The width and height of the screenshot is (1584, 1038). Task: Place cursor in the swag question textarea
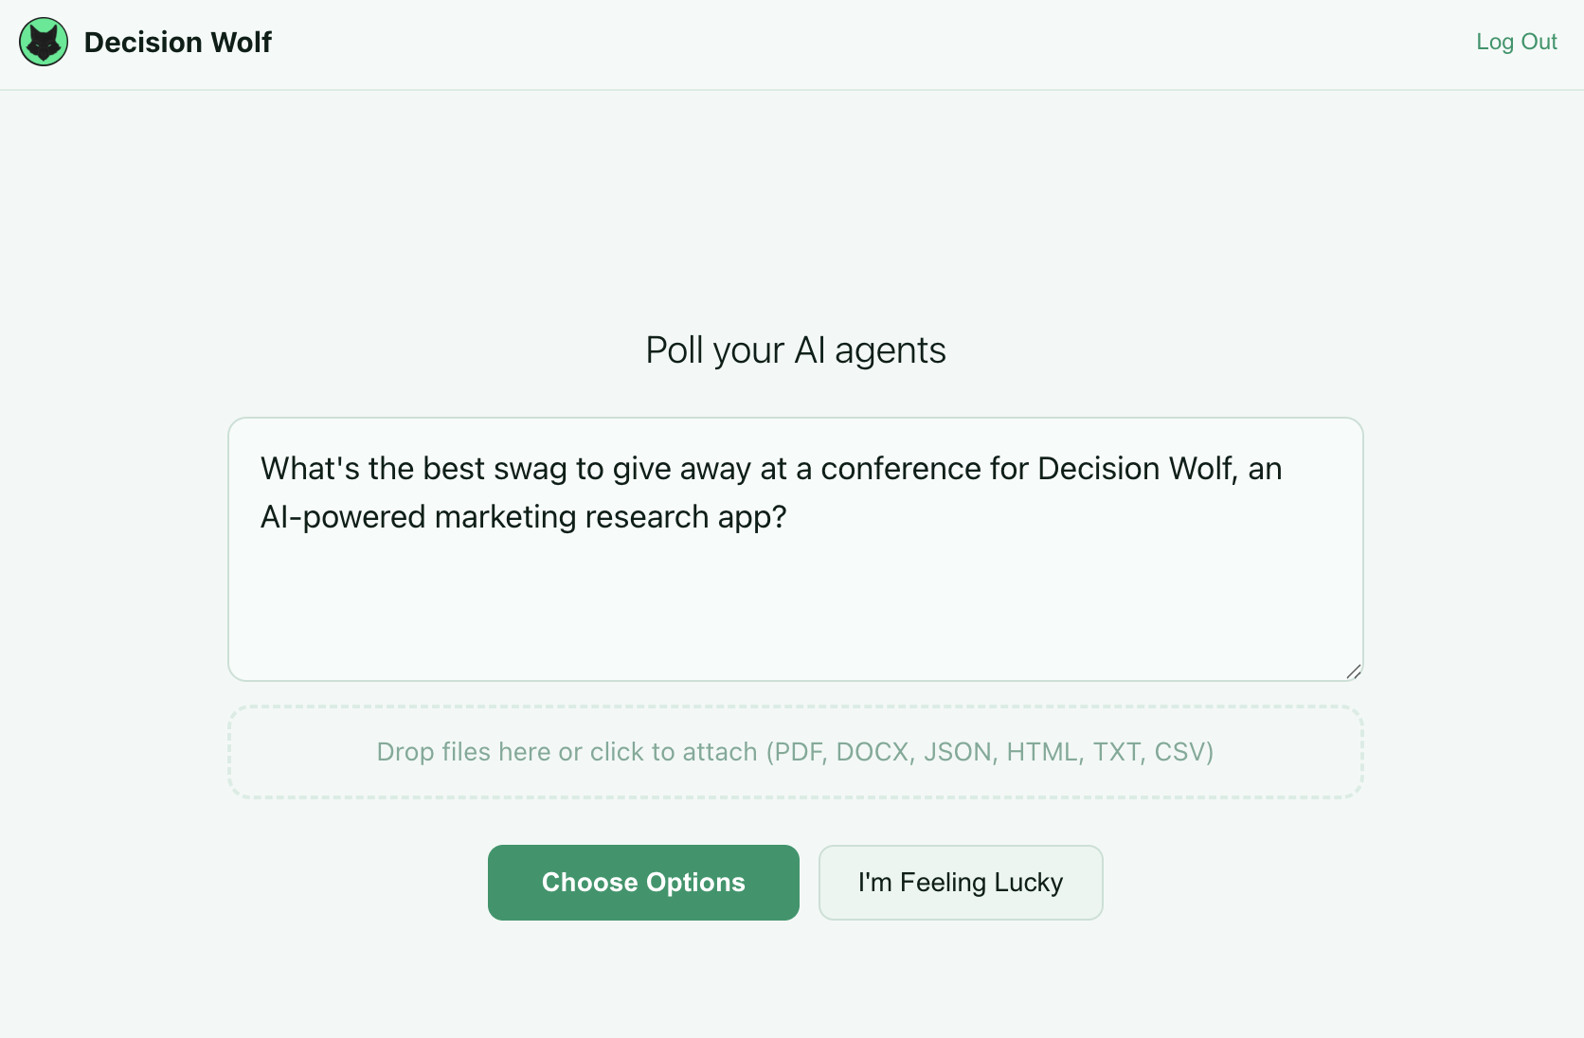click(795, 587)
